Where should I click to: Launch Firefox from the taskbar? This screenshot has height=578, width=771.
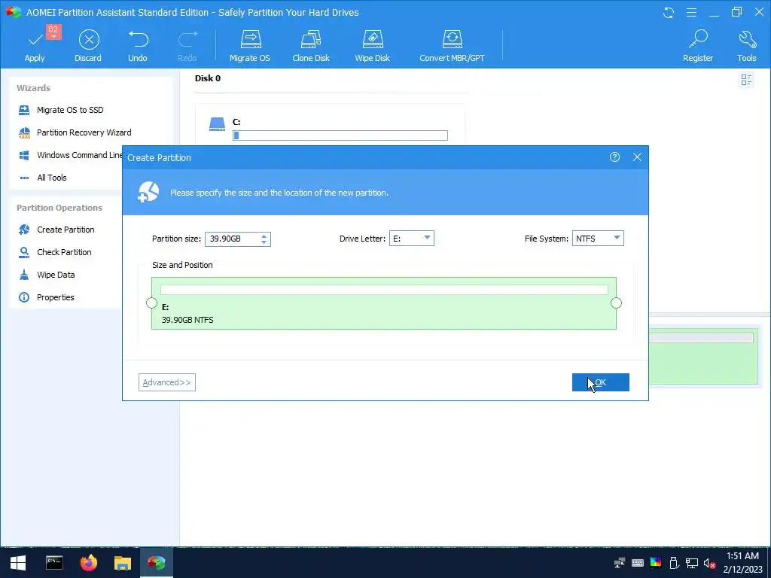89,563
